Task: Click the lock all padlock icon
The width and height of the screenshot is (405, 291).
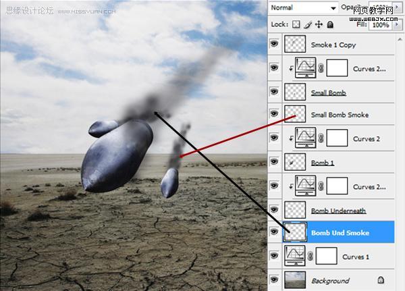Action: tap(330, 24)
